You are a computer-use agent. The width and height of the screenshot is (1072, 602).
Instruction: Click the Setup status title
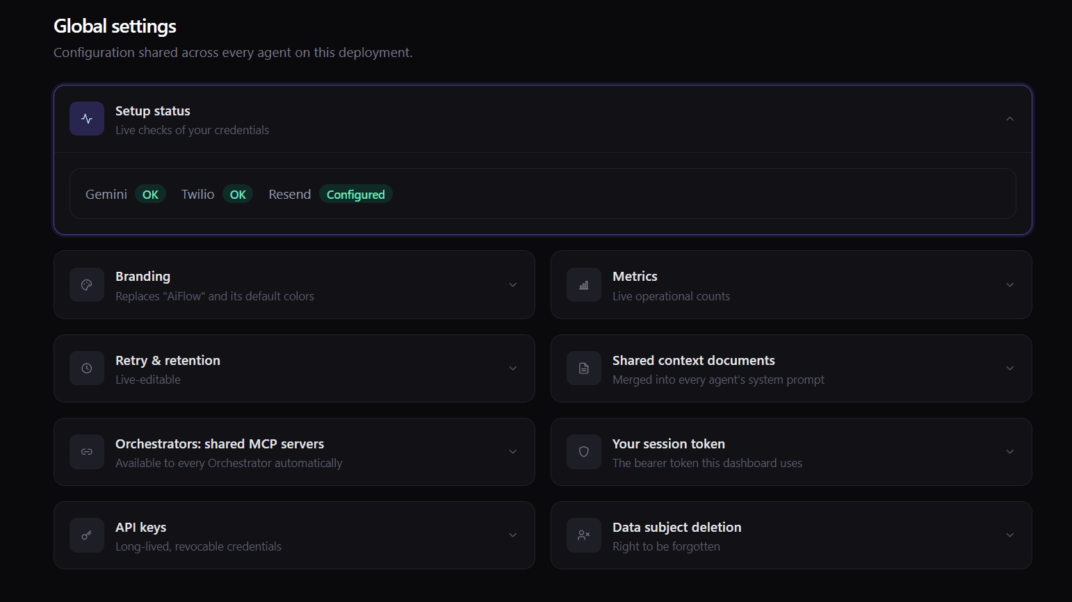click(x=153, y=111)
